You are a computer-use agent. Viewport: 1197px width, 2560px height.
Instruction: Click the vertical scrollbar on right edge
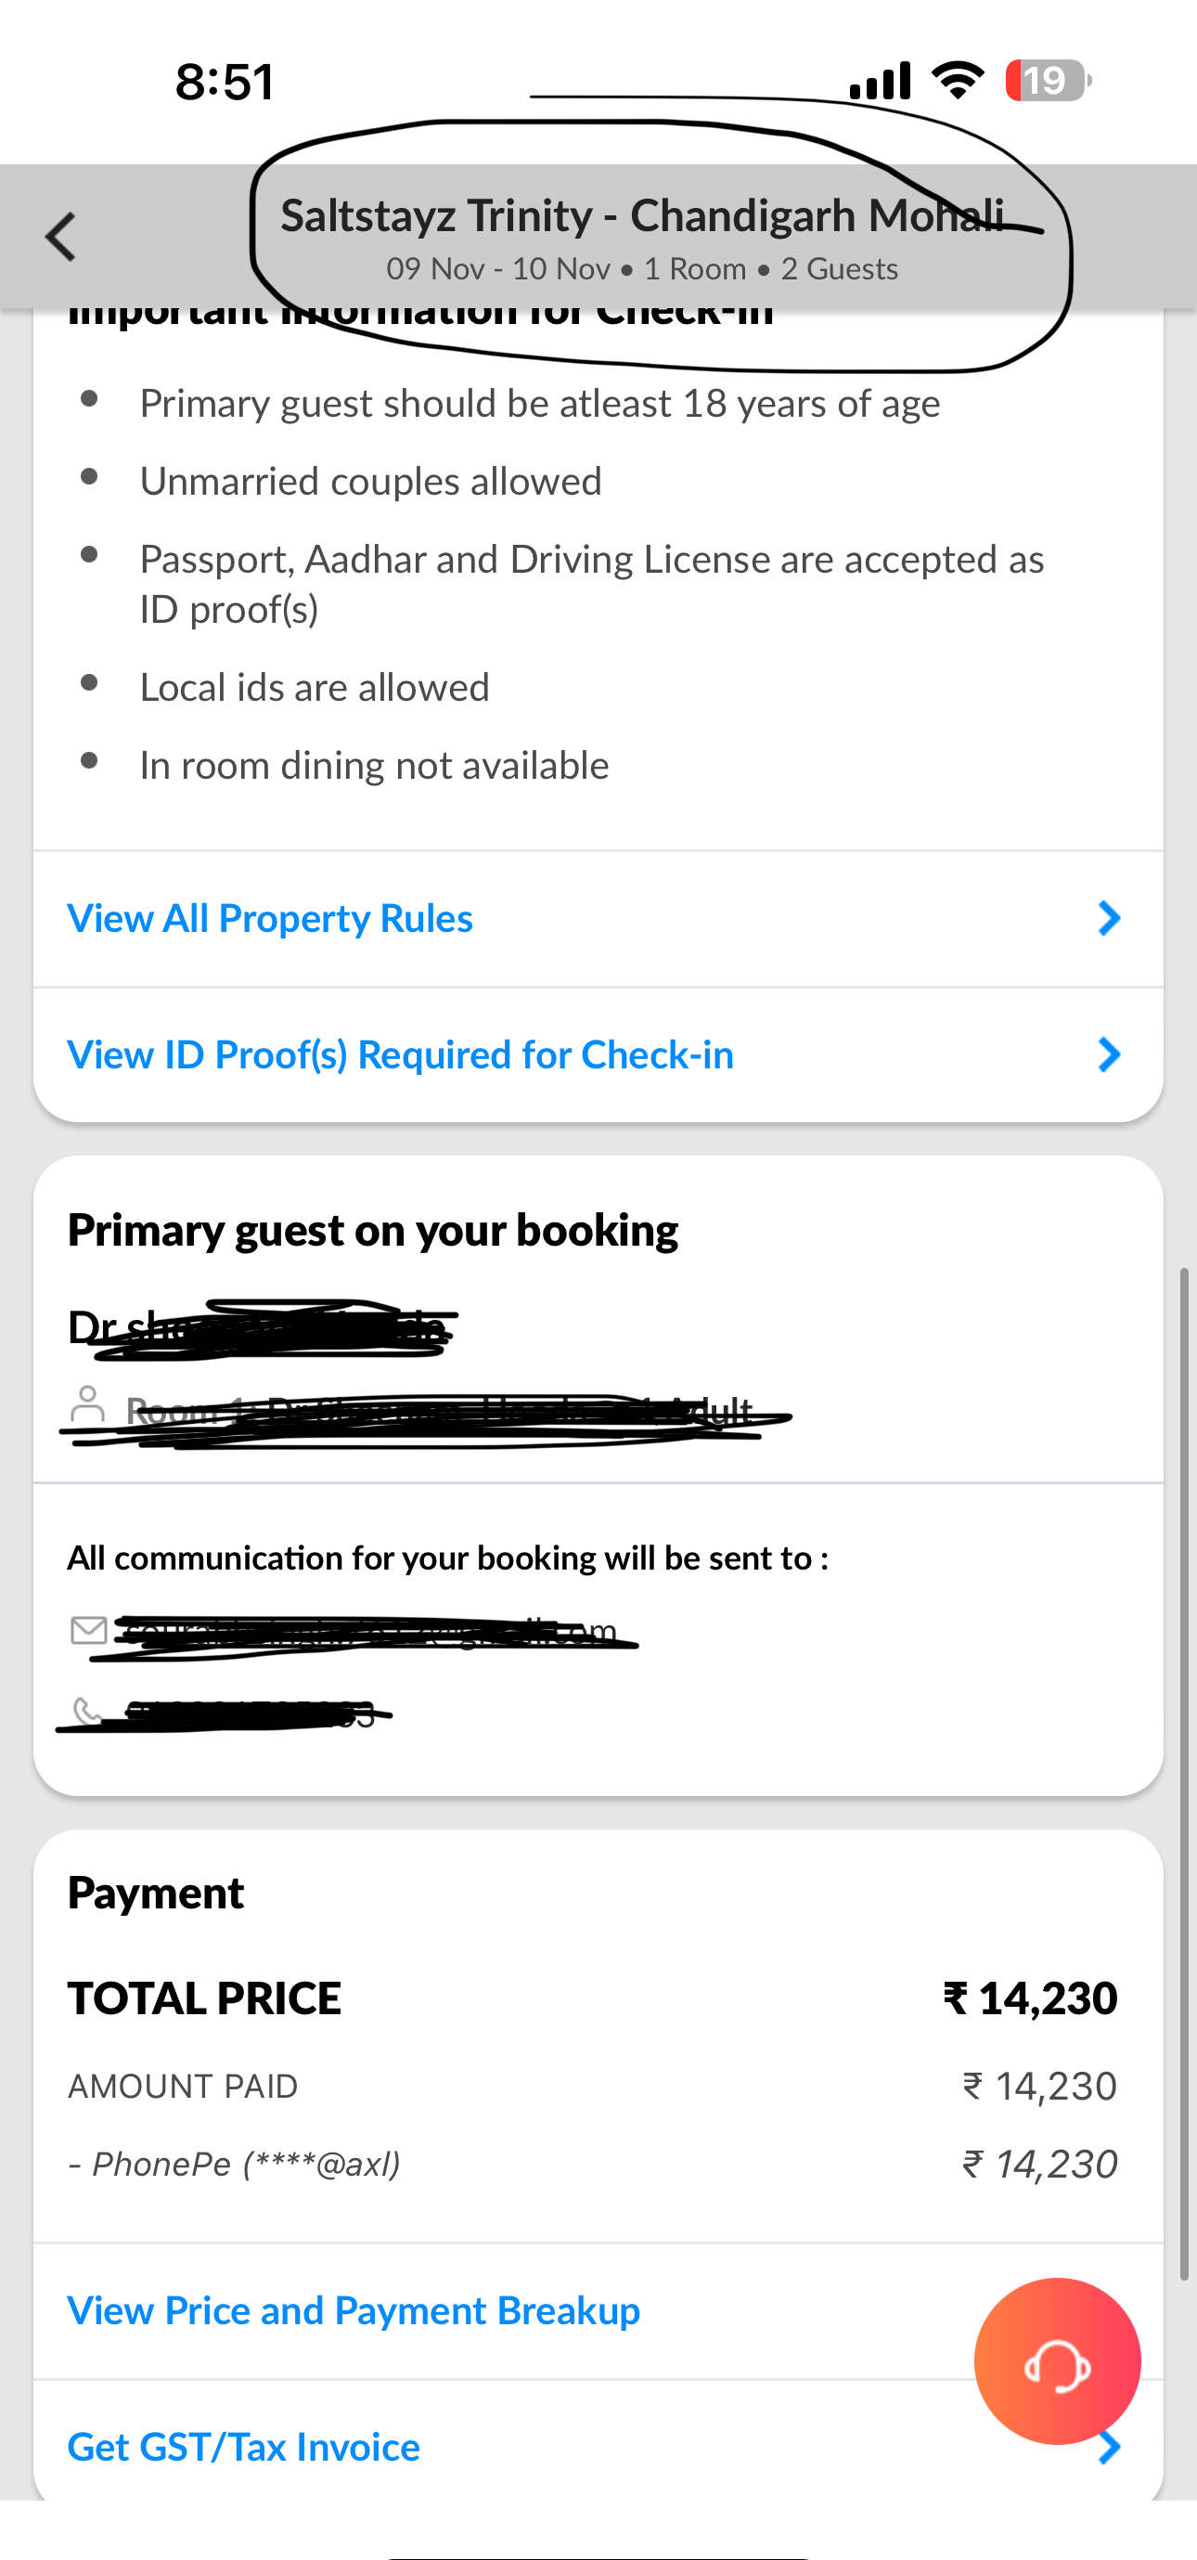tap(1183, 1774)
